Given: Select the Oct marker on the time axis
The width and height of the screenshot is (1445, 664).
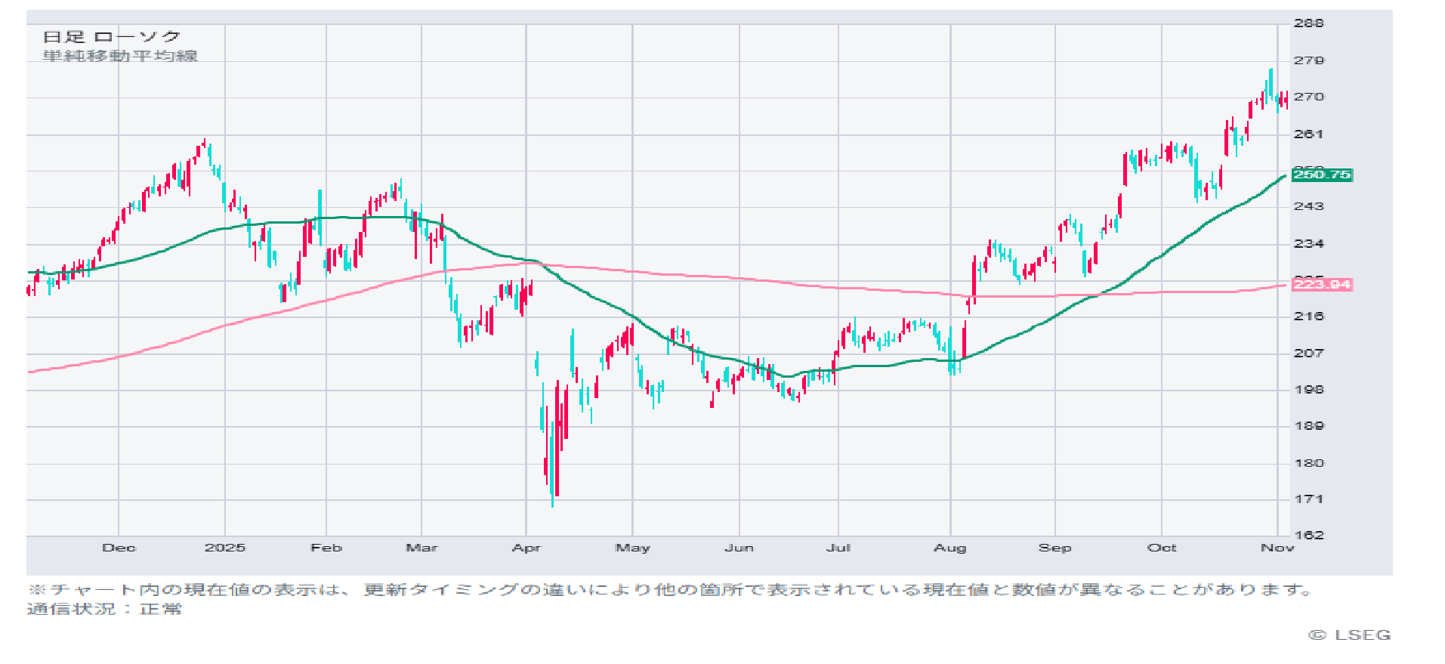Looking at the screenshot, I should [x=1162, y=548].
